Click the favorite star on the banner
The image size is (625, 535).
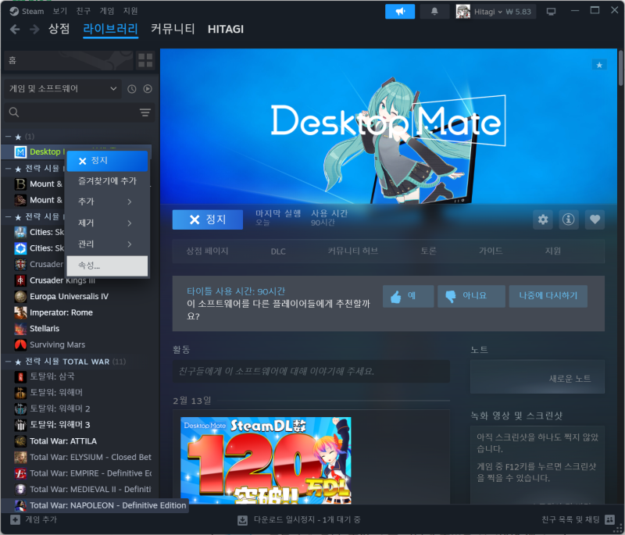click(599, 65)
